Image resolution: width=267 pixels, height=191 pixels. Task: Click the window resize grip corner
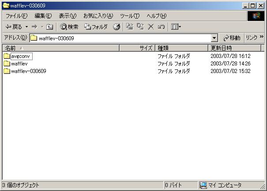[262, 186]
